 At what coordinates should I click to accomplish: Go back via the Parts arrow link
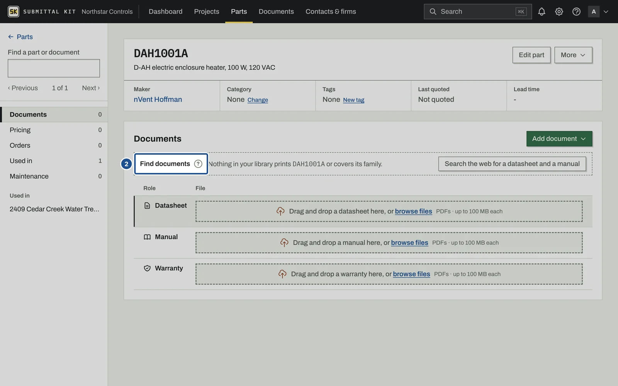[20, 37]
